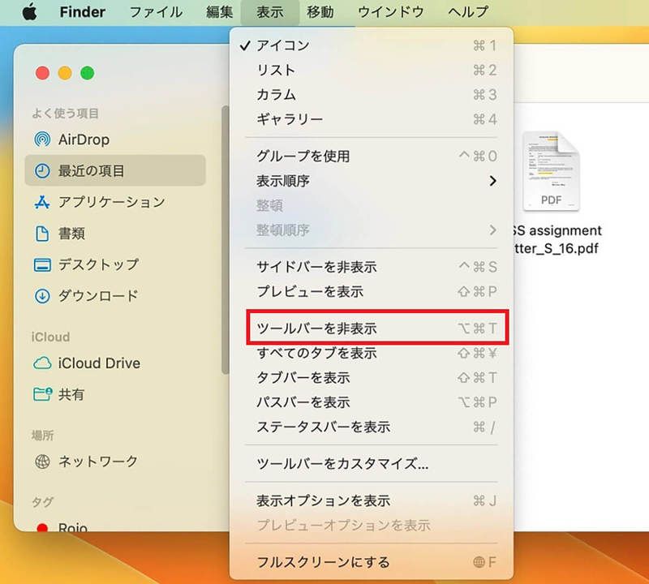
Task: Click the iCloud Drive cloud icon
Action: (42, 363)
